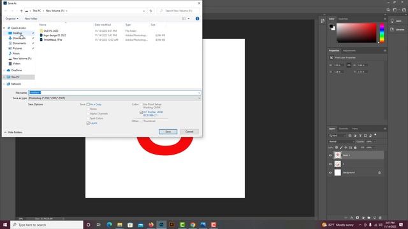Open the Save as type dropdown
Viewport: 408px width, 229px height.
199,98
